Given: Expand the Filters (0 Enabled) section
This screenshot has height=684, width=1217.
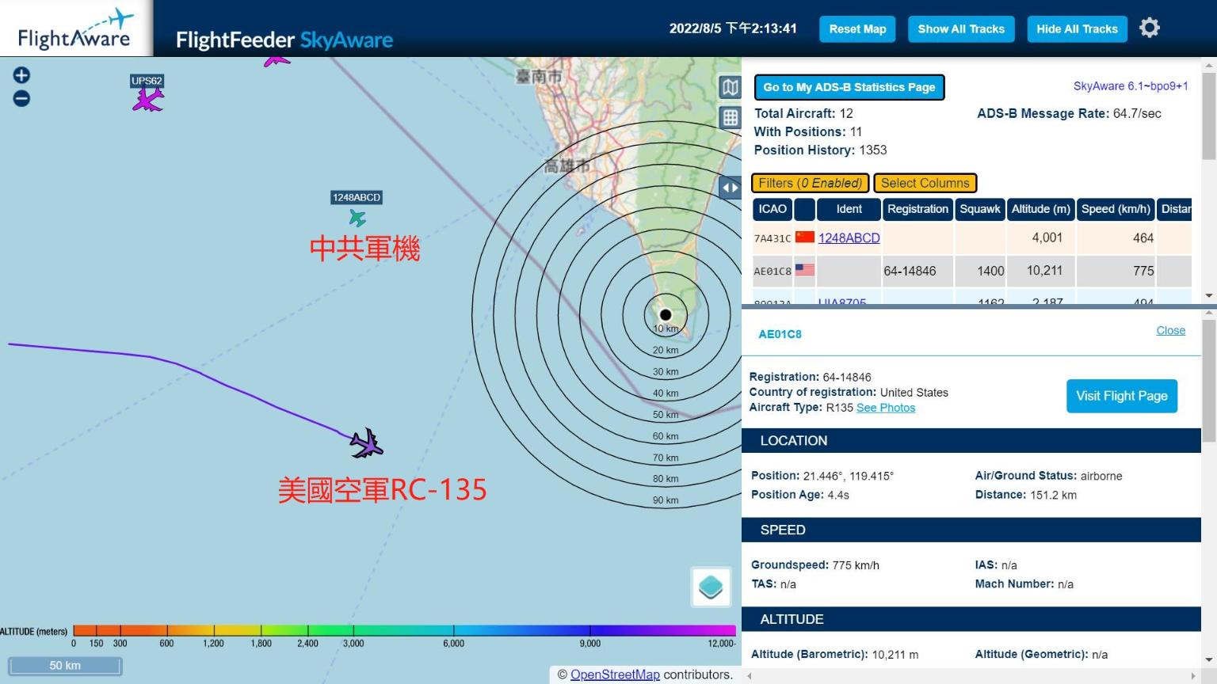Looking at the screenshot, I should tap(810, 183).
